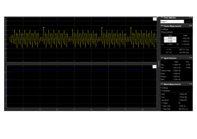Click the Min value -1.901e+00
Image resolution: width=197 pixels, height=139 pixels.
click(x=176, y=68)
